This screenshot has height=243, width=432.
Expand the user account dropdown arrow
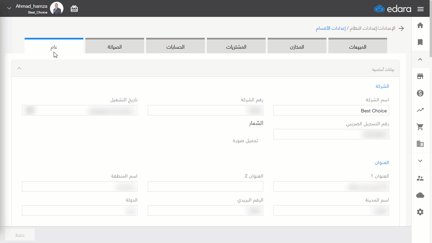point(9,8)
